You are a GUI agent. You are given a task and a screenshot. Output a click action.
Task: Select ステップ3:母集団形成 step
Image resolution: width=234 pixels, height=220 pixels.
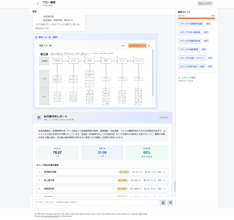pyautogui.click(x=190, y=41)
